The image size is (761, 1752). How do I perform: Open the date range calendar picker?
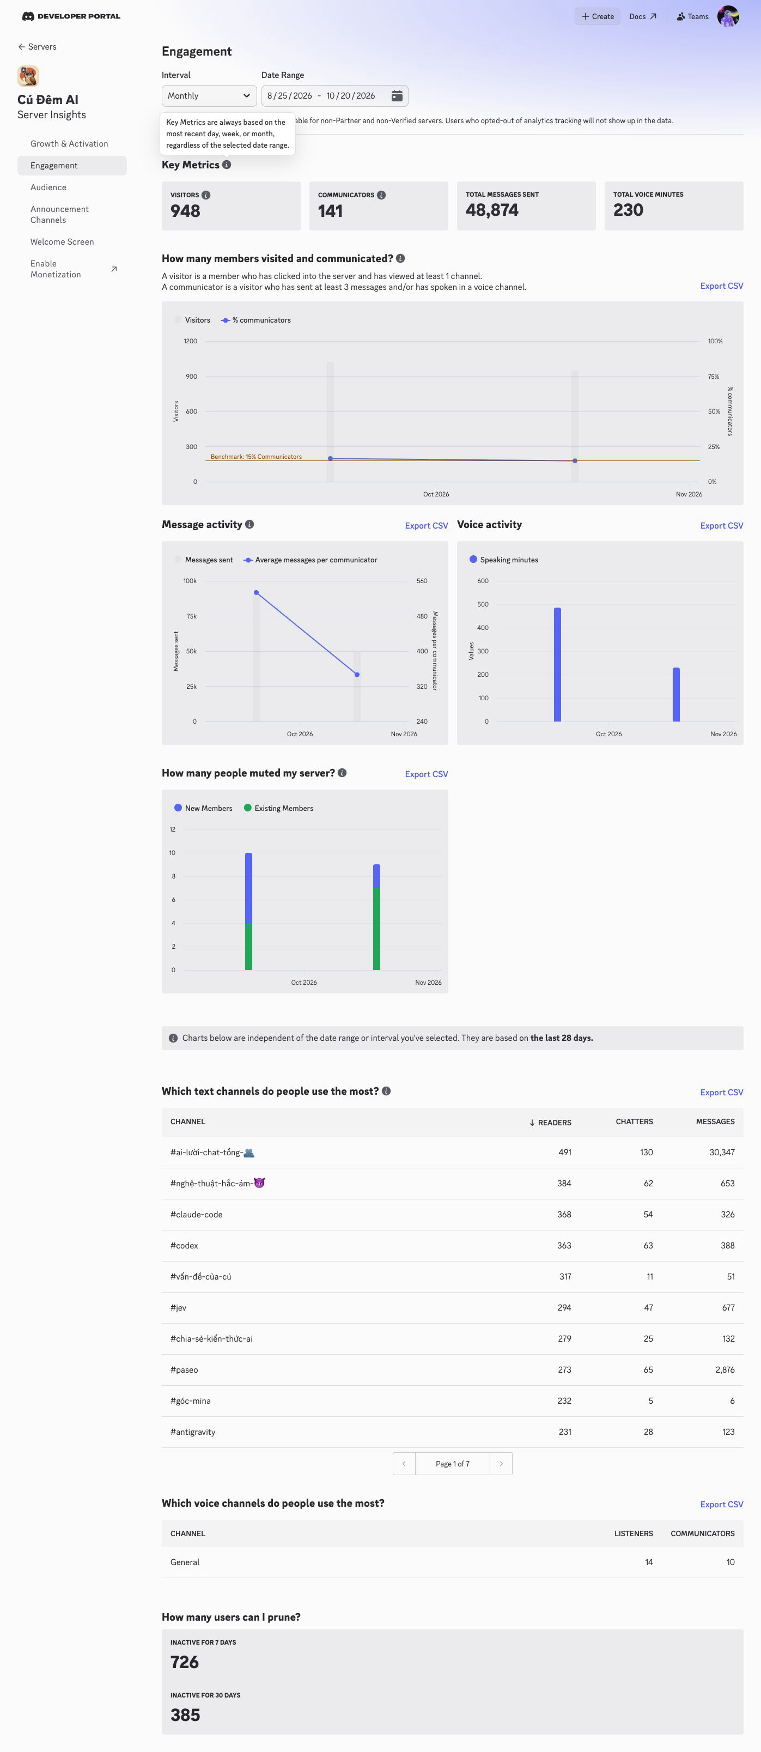397,96
